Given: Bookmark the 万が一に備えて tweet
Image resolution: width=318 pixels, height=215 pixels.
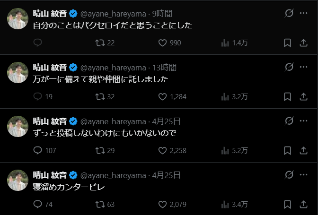Looking at the screenshot, I should pyautogui.click(x=287, y=97).
